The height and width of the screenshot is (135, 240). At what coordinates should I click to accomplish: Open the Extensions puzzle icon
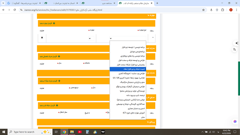click(x=223, y=10)
